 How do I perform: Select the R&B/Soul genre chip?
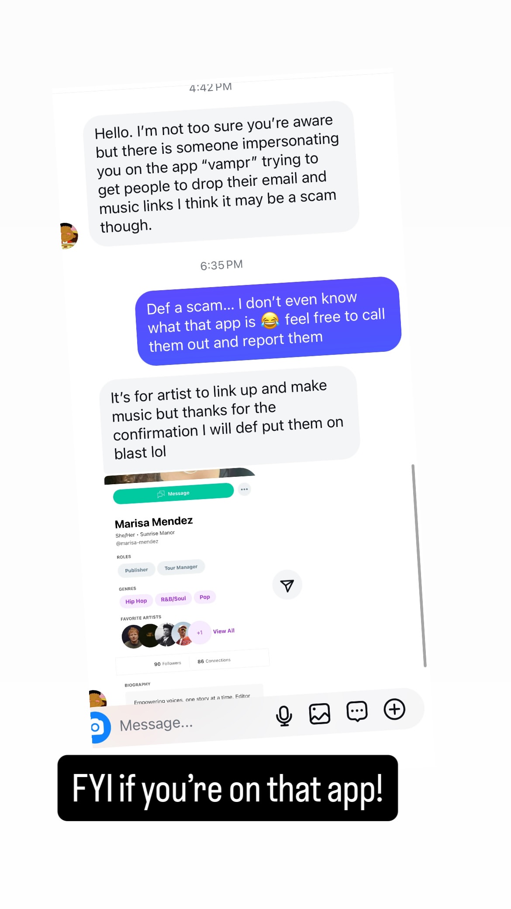[x=173, y=599]
